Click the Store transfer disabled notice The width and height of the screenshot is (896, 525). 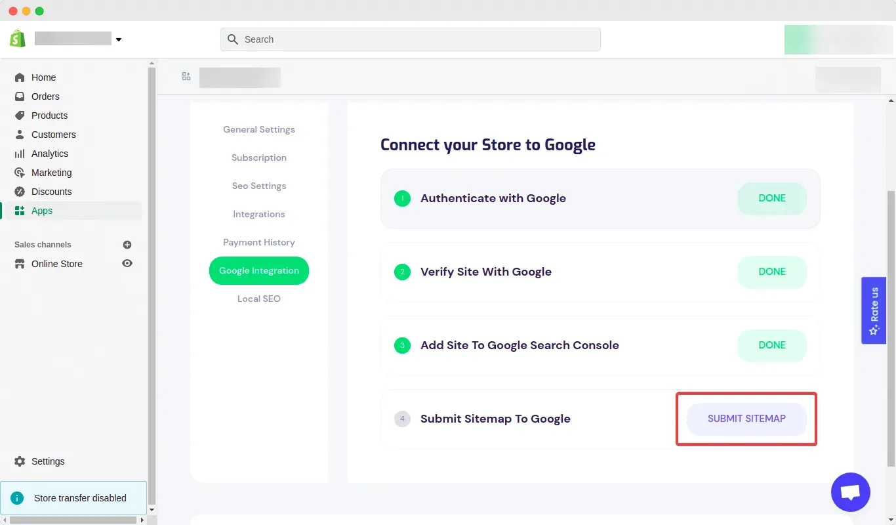73,498
